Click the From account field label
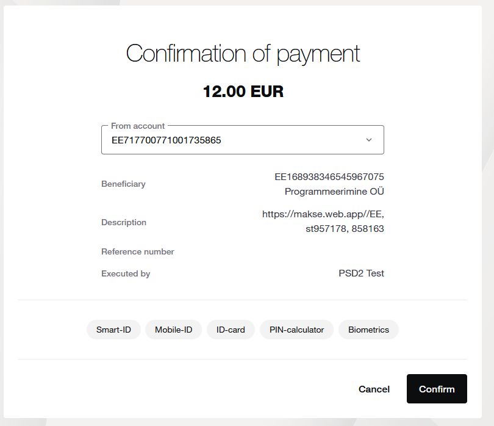494x426 pixels. pyautogui.click(x=138, y=126)
